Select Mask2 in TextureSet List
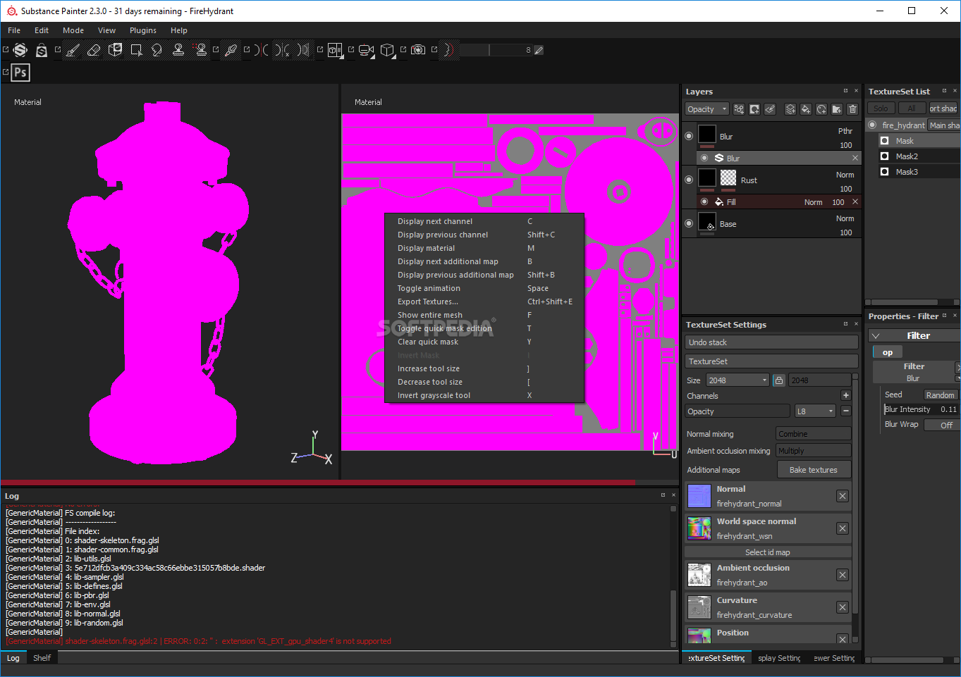 [919, 156]
